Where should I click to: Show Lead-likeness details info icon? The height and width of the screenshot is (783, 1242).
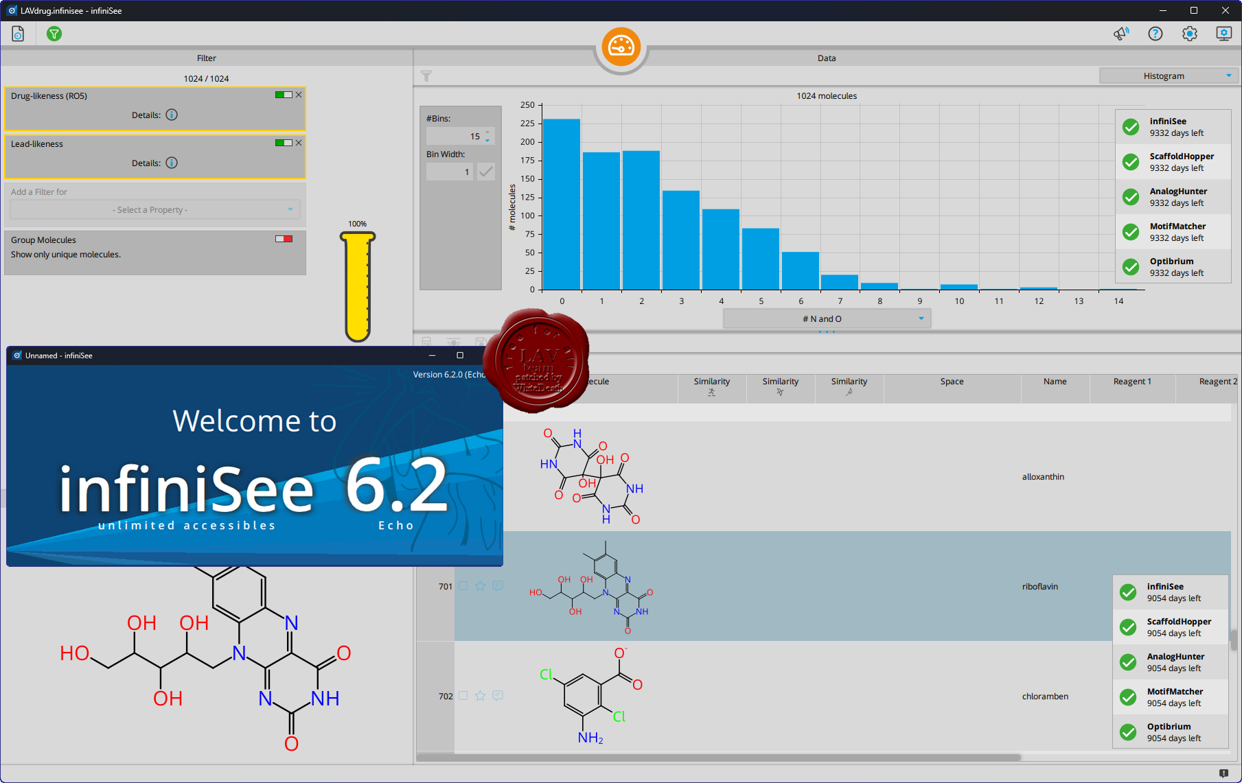(x=172, y=163)
